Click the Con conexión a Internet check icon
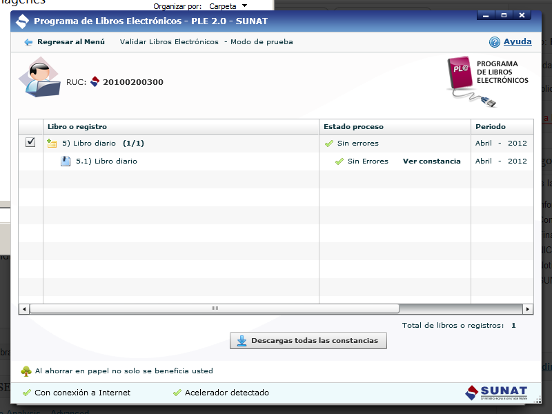552x414 pixels. tap(26, 393)
